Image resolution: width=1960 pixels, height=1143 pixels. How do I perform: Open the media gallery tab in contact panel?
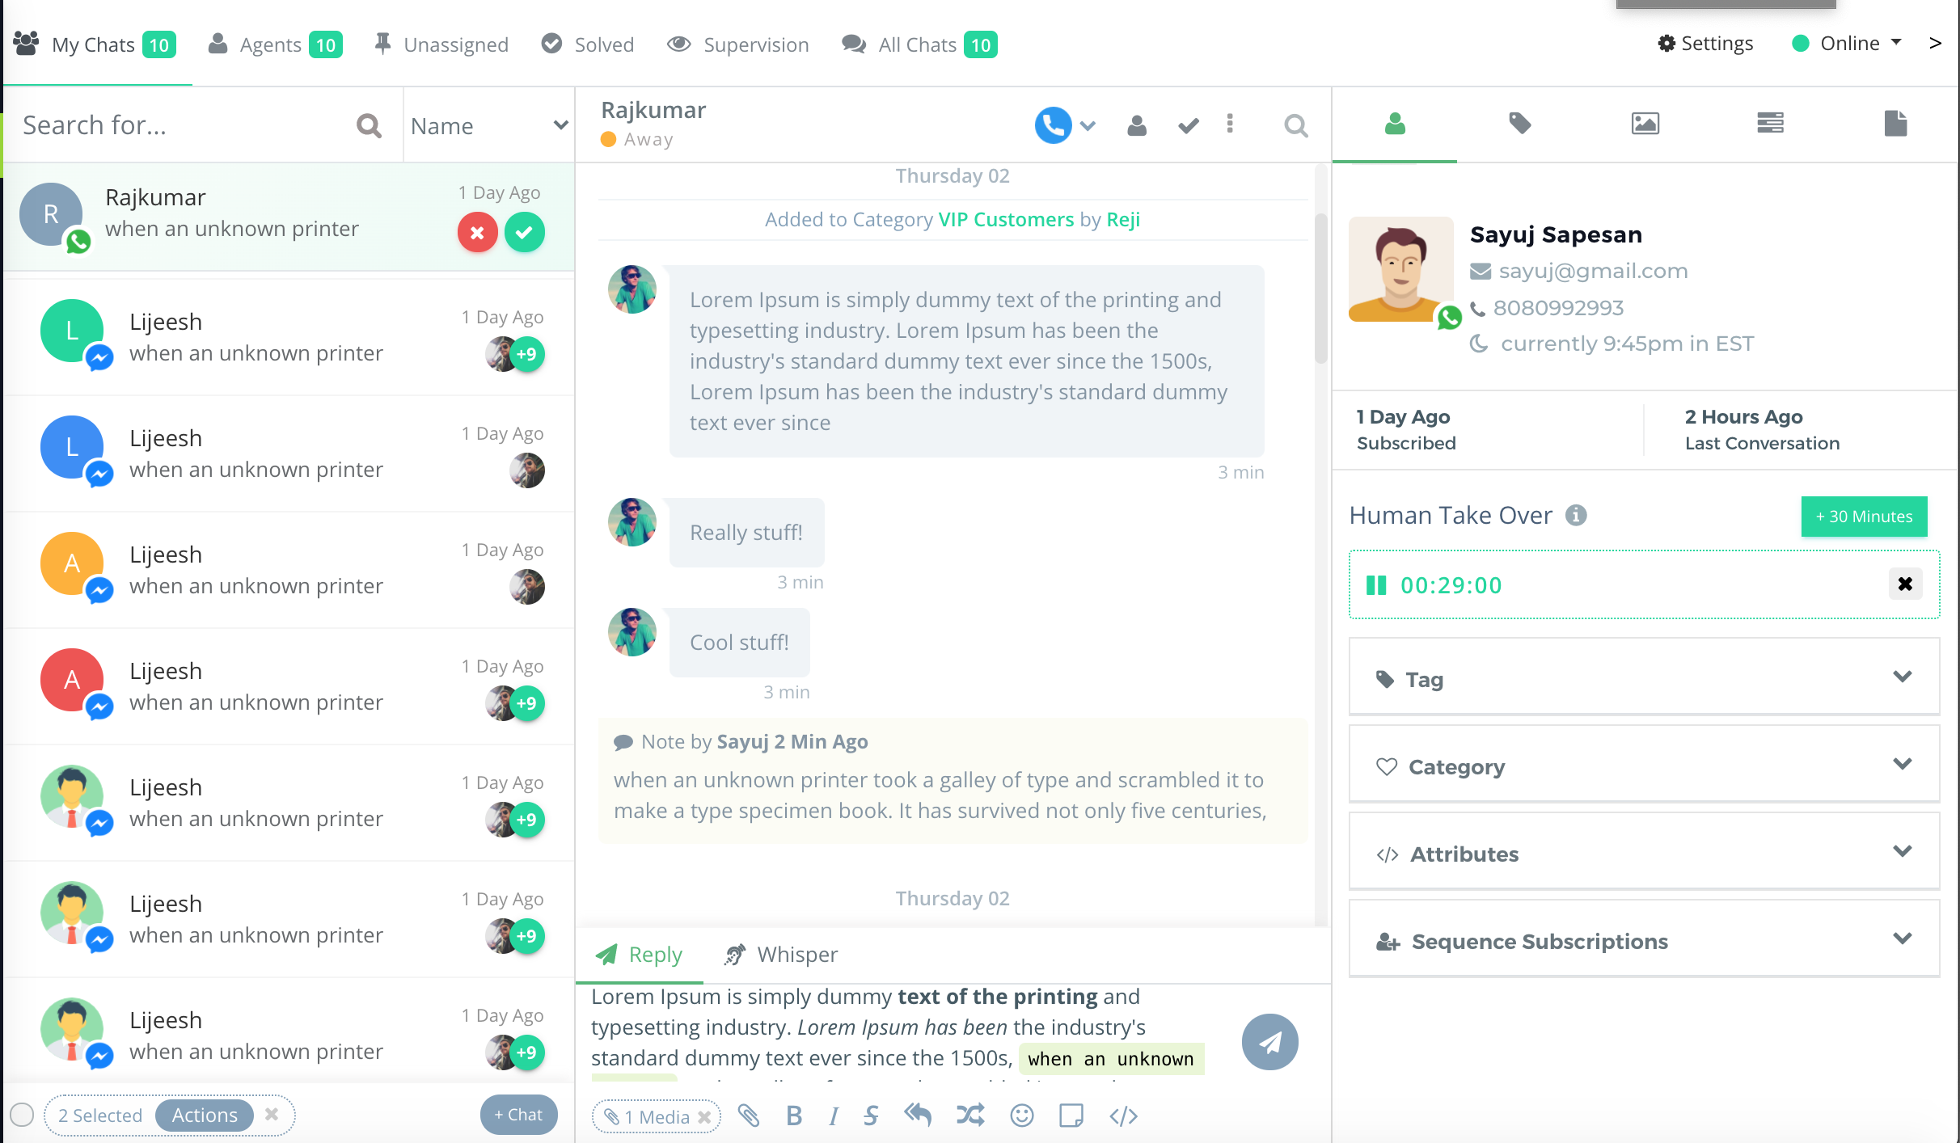coord(1645,124)
